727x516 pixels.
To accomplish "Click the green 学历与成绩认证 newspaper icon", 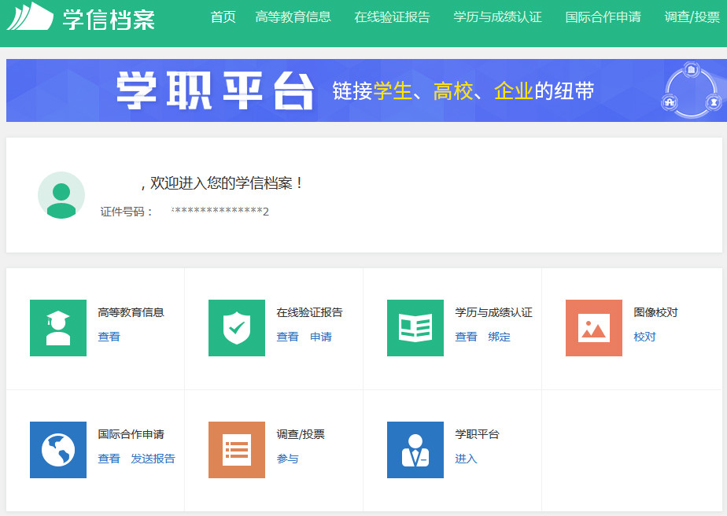I will (x=415, y=328).
